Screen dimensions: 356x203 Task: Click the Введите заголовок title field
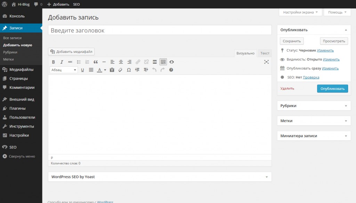point(160,30)
